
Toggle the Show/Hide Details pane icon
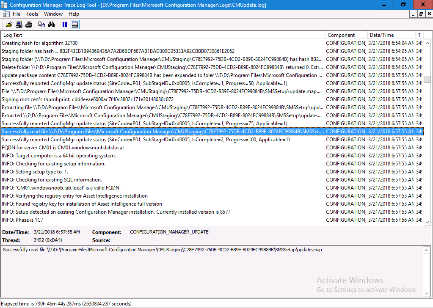pyautogui.click(x=74, y=25)
